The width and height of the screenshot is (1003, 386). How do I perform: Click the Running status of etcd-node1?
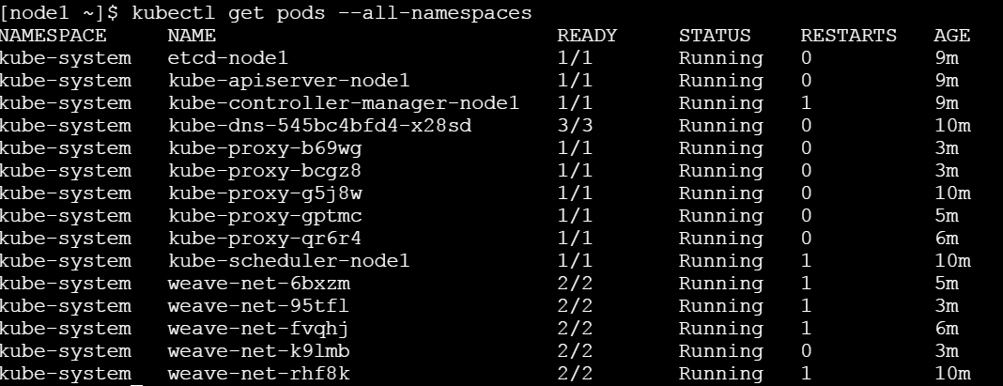720,58
